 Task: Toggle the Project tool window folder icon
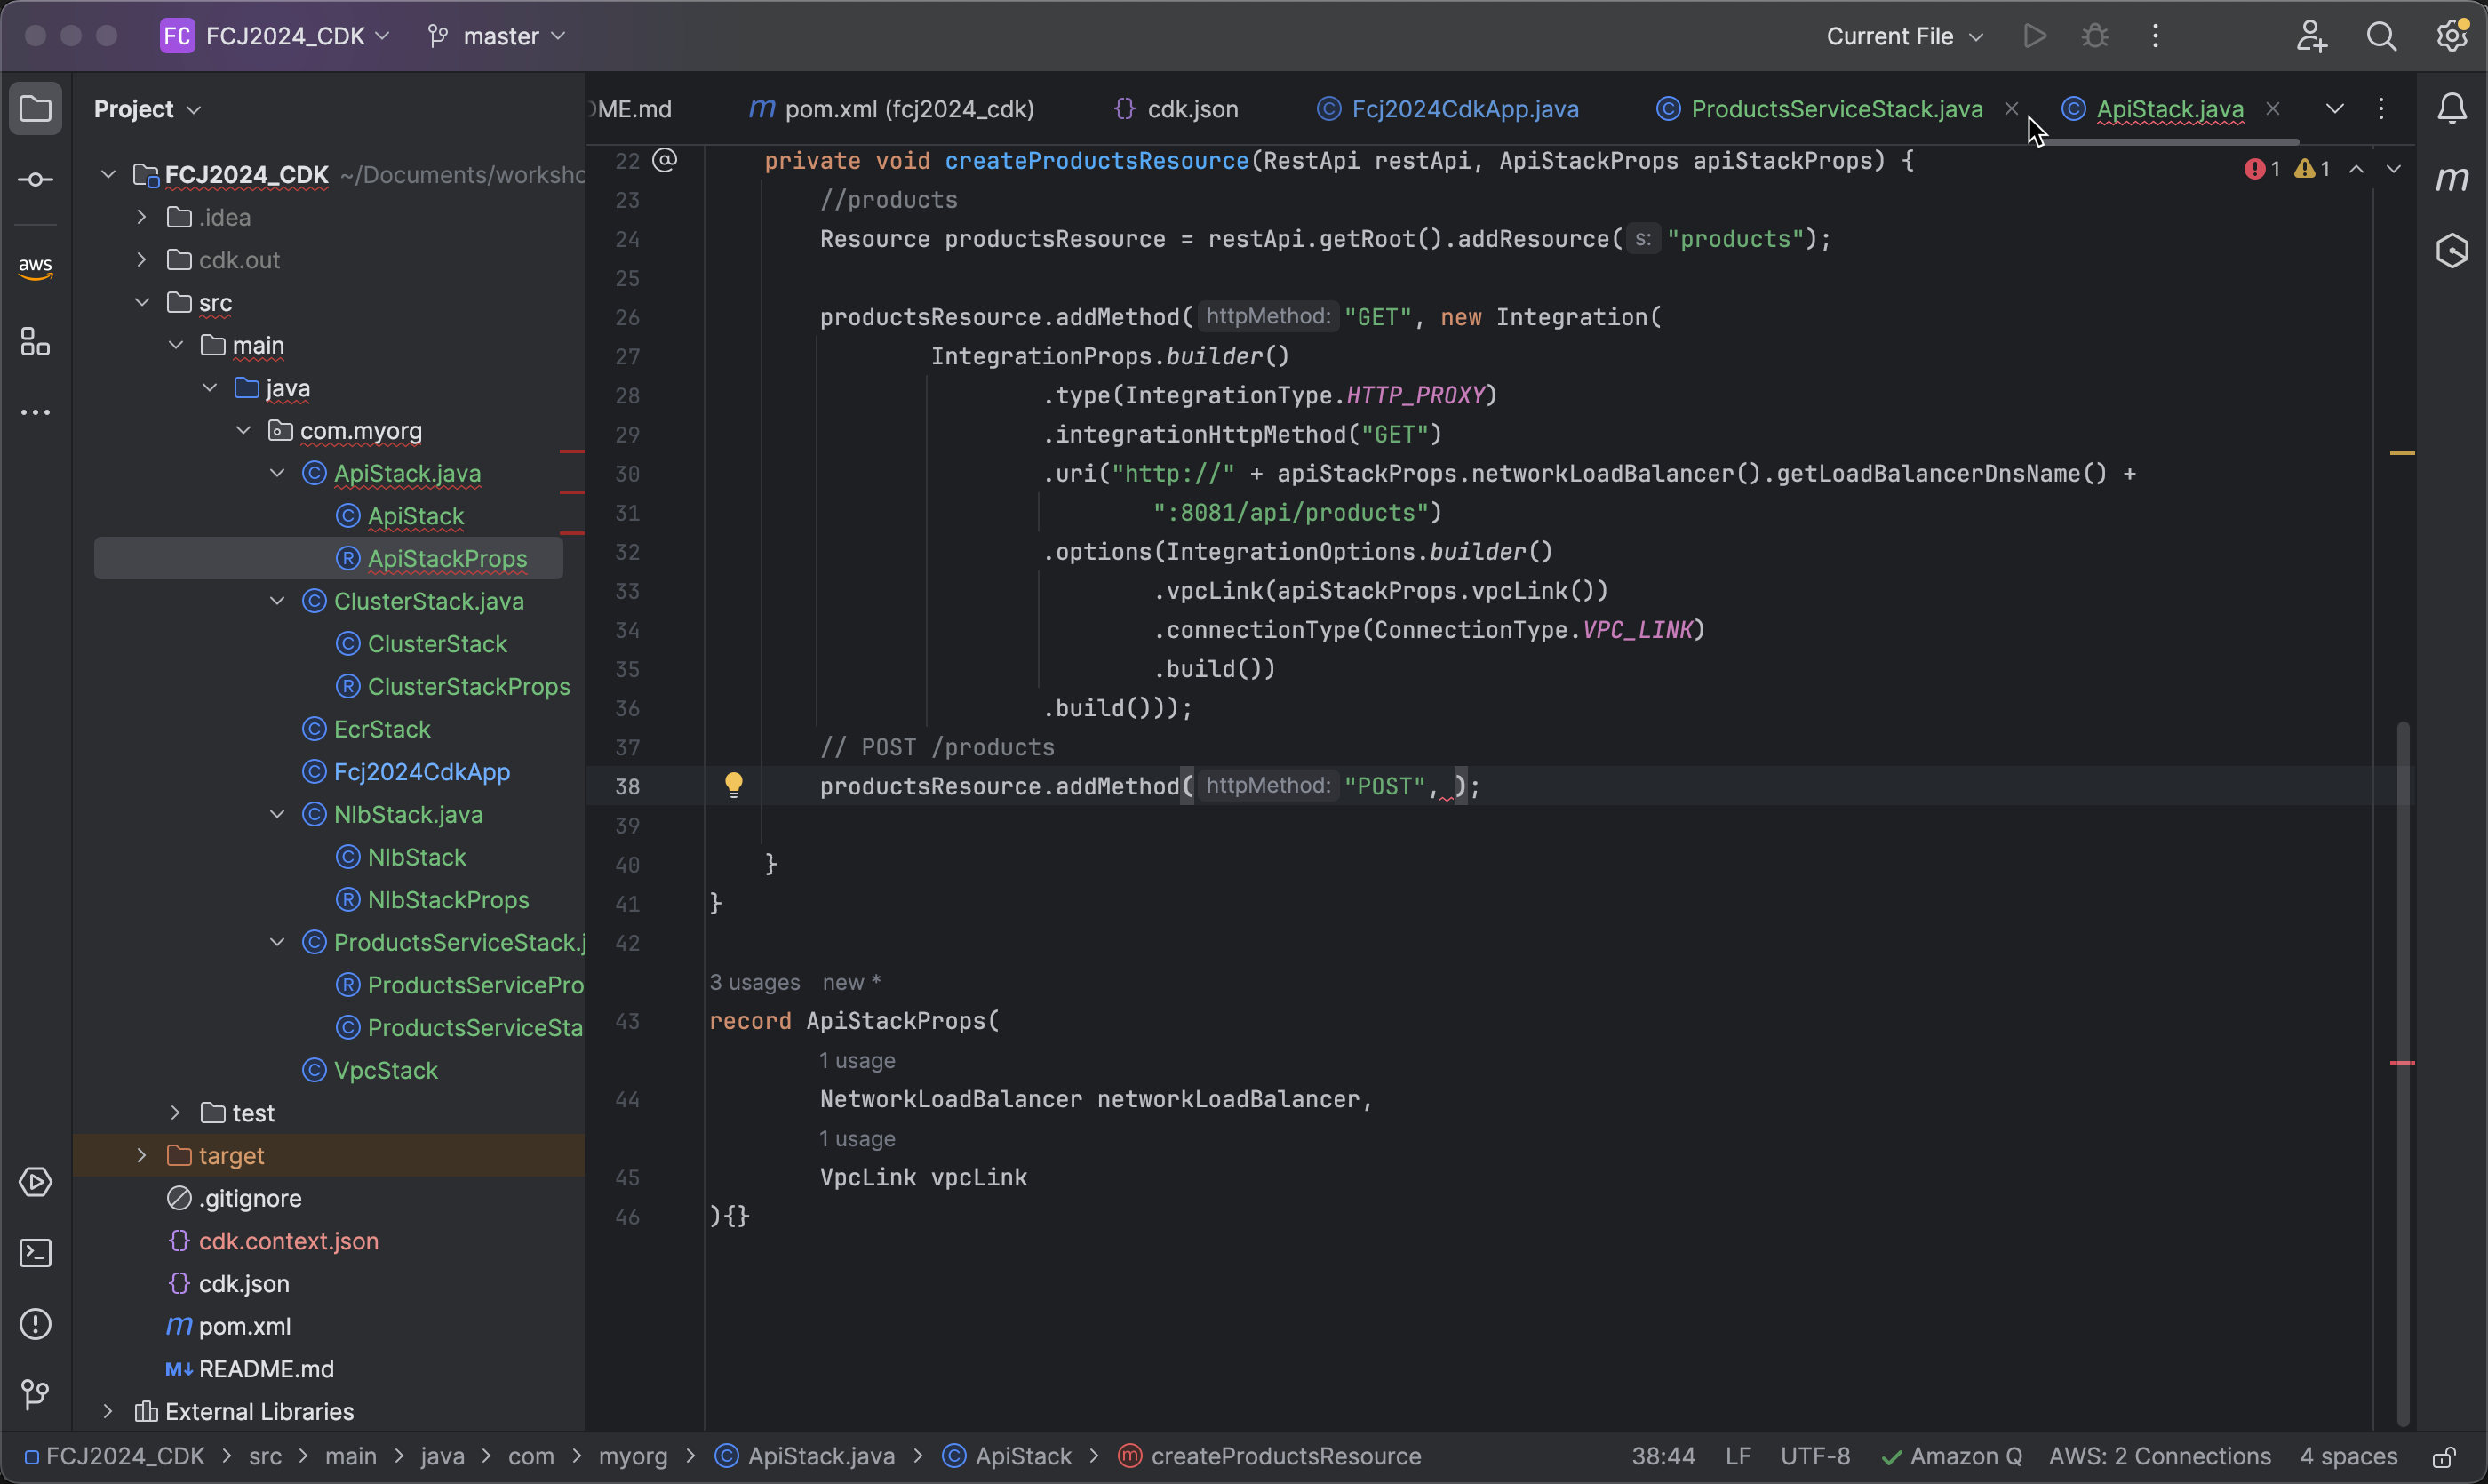coord(35,108)
